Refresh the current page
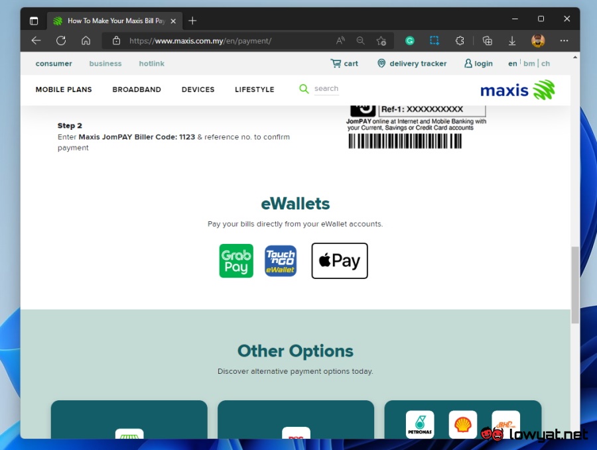Screen dimensions: 597x450 61,40
